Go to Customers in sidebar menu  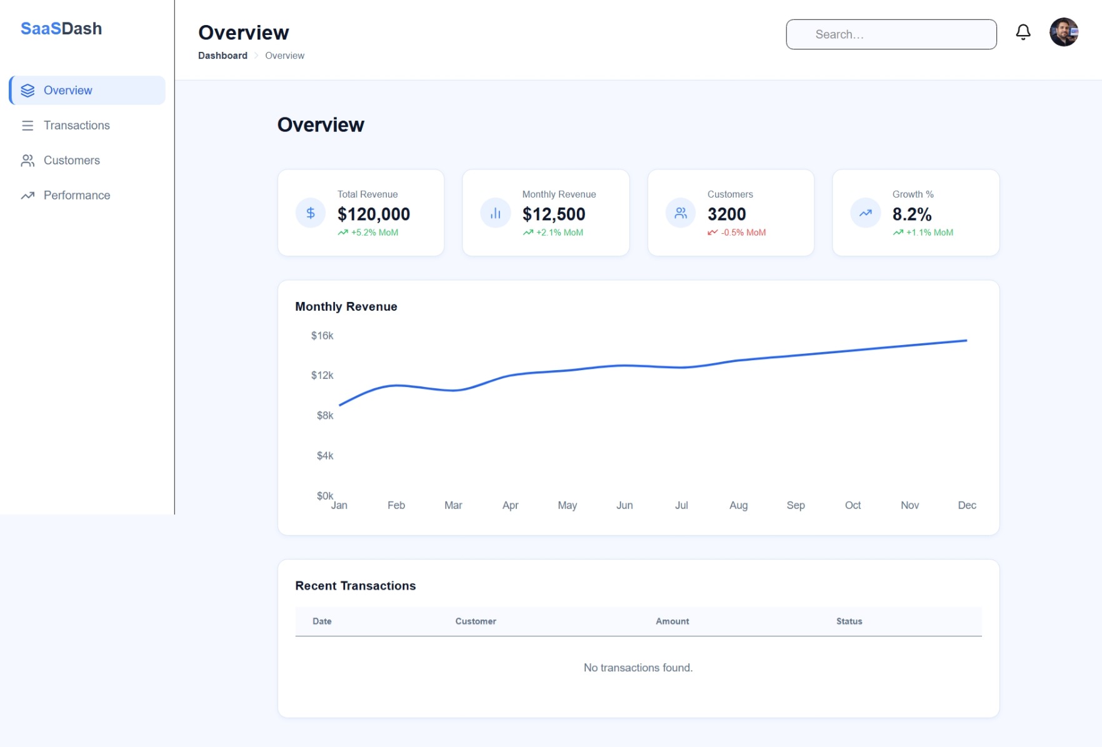point(72,161)
